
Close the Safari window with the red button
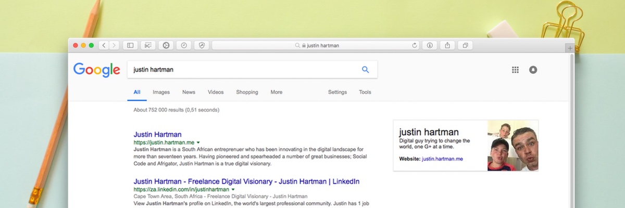click(76, 45)
